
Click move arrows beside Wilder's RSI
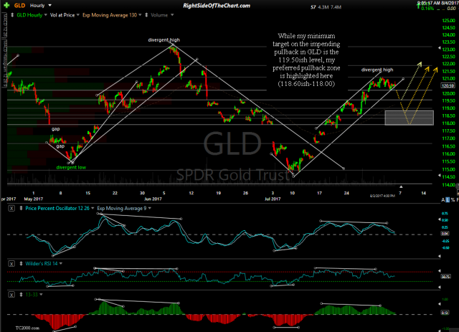tap(21, 263)
